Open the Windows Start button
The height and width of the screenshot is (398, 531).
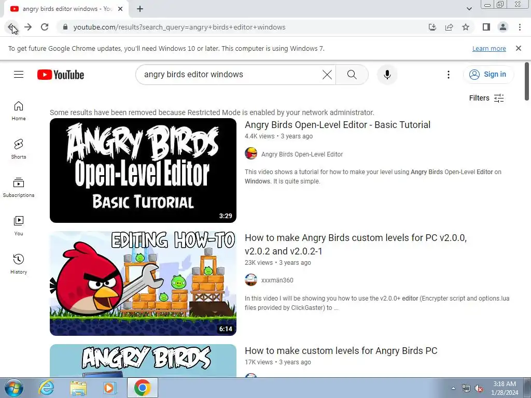(x=13, y=388)
